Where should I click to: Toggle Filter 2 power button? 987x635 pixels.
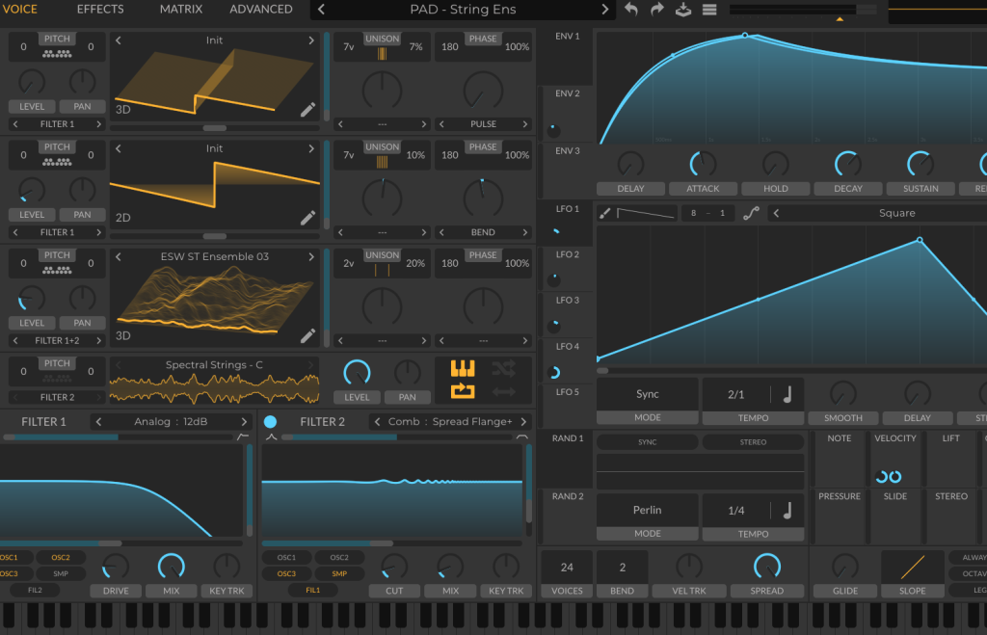point(271,422)
